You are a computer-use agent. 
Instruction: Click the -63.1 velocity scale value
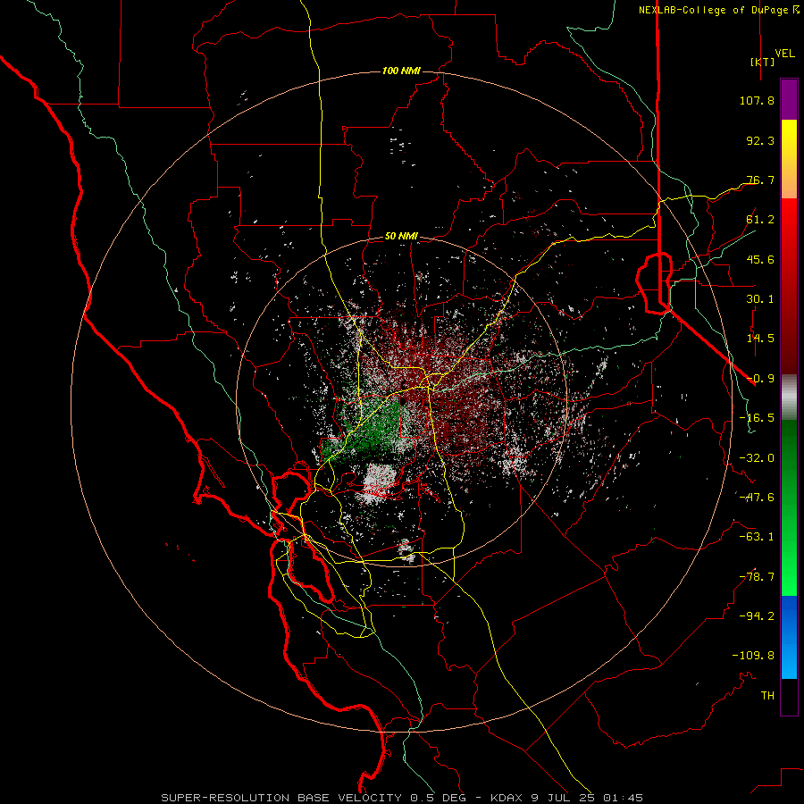pyautogui.click(x=757, y=537)
